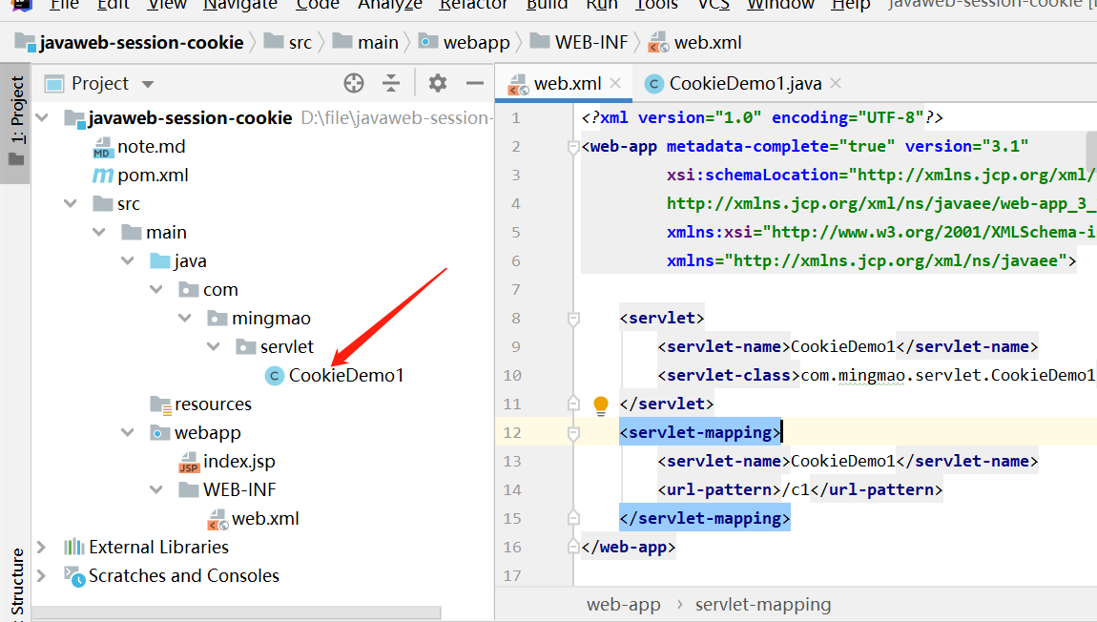
Task: Click the web.xml file icon in tree
Action: click(217, 519)
